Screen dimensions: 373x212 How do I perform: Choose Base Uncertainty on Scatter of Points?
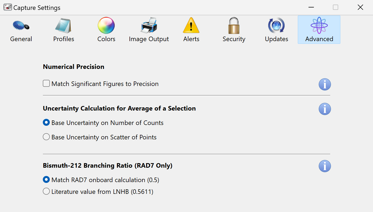pos(47,137)
